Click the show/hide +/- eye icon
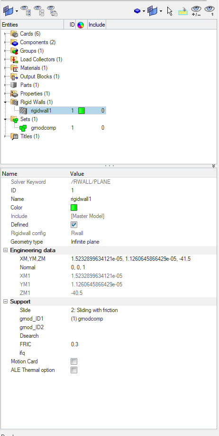Viewport: 219px width, 436px height. 196,11
